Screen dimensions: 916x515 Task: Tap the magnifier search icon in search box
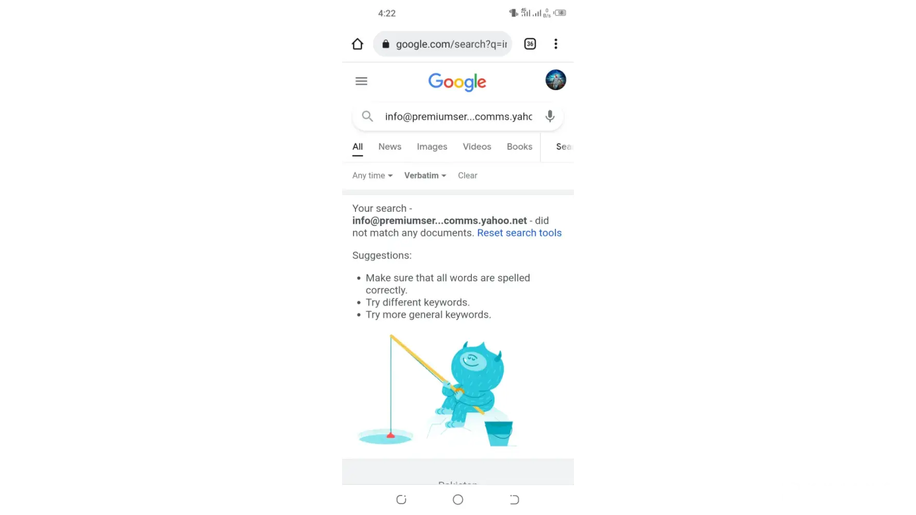coord(367,116)
